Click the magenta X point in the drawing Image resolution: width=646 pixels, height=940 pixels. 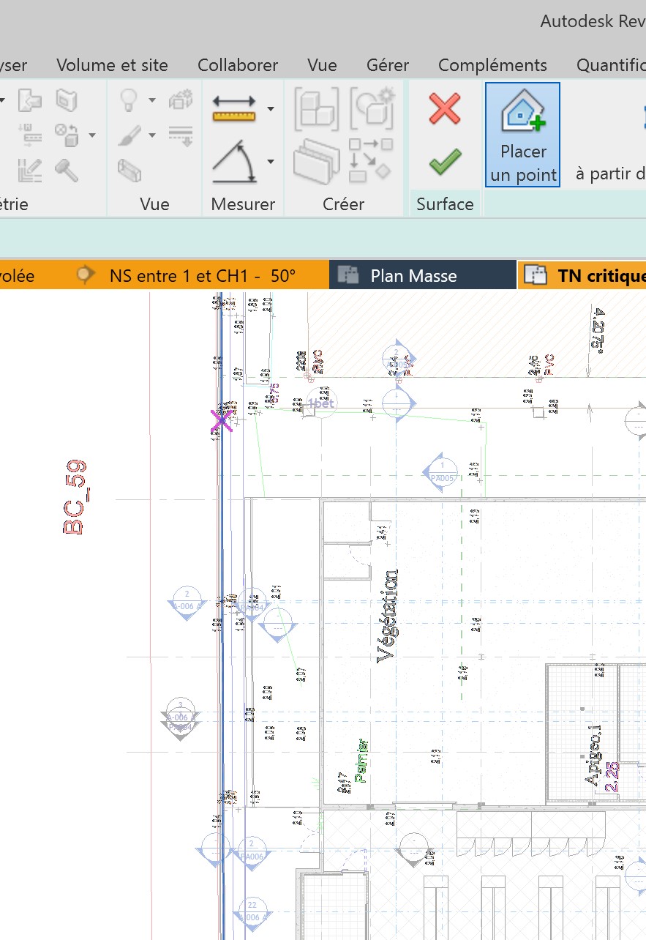point(221,420)
